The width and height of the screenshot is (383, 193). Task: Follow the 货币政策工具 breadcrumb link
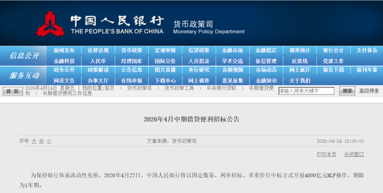[x=179, y=88]
